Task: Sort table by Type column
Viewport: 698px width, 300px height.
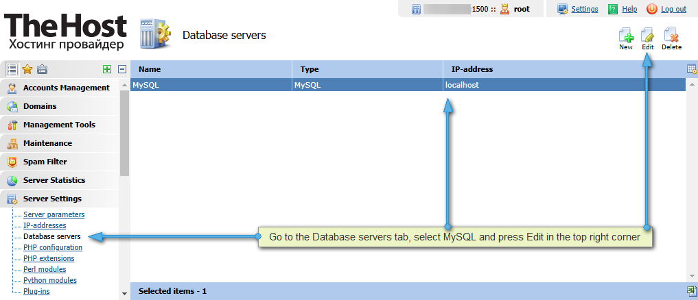Action: pyautogui.click(x=368, y=69)
